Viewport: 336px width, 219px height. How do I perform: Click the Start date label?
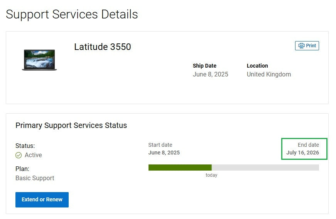coord(160,145)
